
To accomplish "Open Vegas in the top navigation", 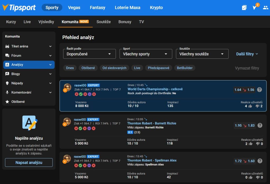I will pyautogui.click(x=74, y=8).
